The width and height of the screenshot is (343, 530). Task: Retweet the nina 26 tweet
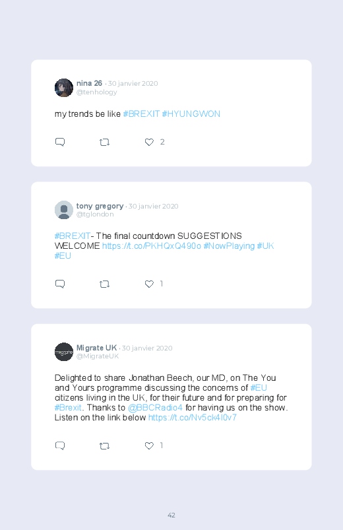(x=104, y=143)
